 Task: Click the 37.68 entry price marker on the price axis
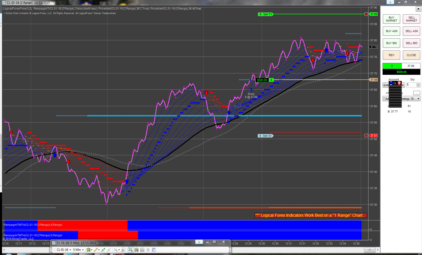(x=374, y=80)
